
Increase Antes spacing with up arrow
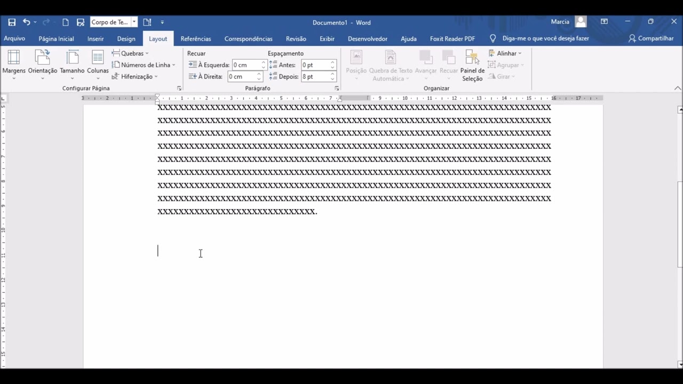(332, 62)
